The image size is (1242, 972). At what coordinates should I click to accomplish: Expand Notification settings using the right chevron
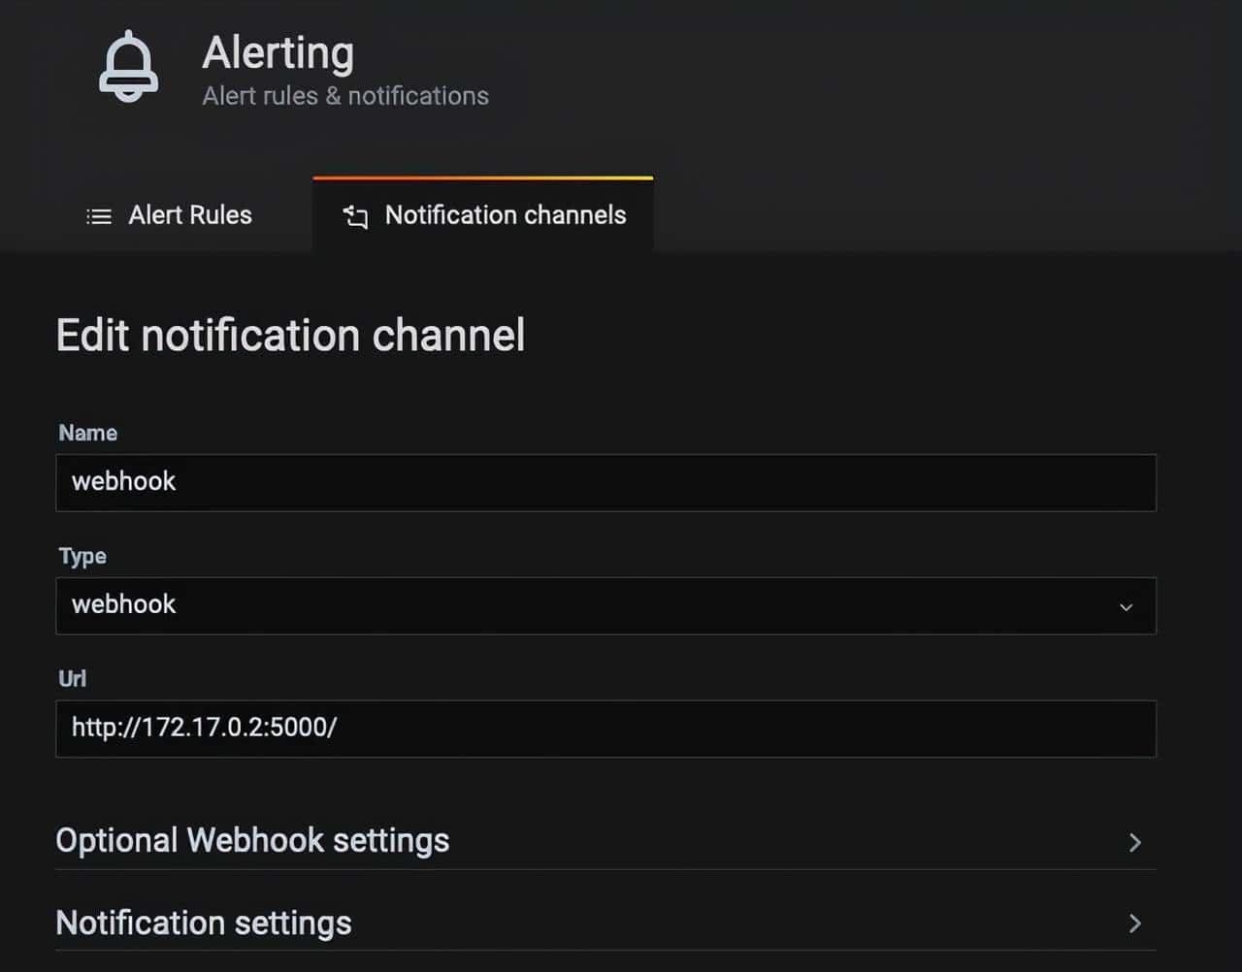pos(1134,923)
